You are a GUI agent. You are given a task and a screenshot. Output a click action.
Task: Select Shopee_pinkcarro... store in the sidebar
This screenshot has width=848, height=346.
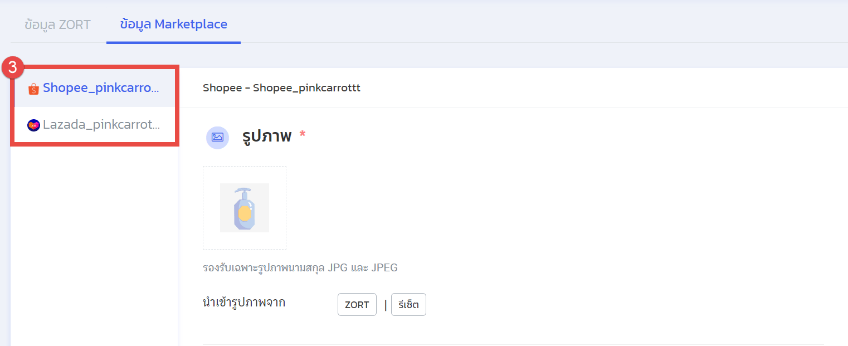point(95,88)
